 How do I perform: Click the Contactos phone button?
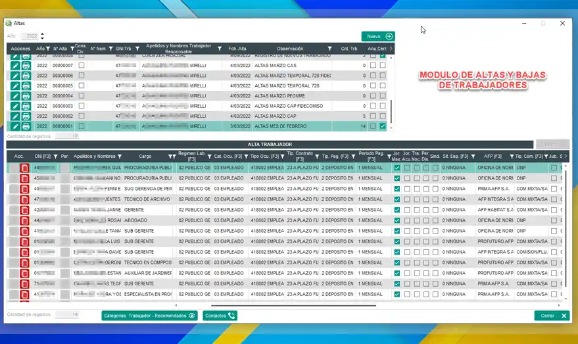tap(220, 316)
